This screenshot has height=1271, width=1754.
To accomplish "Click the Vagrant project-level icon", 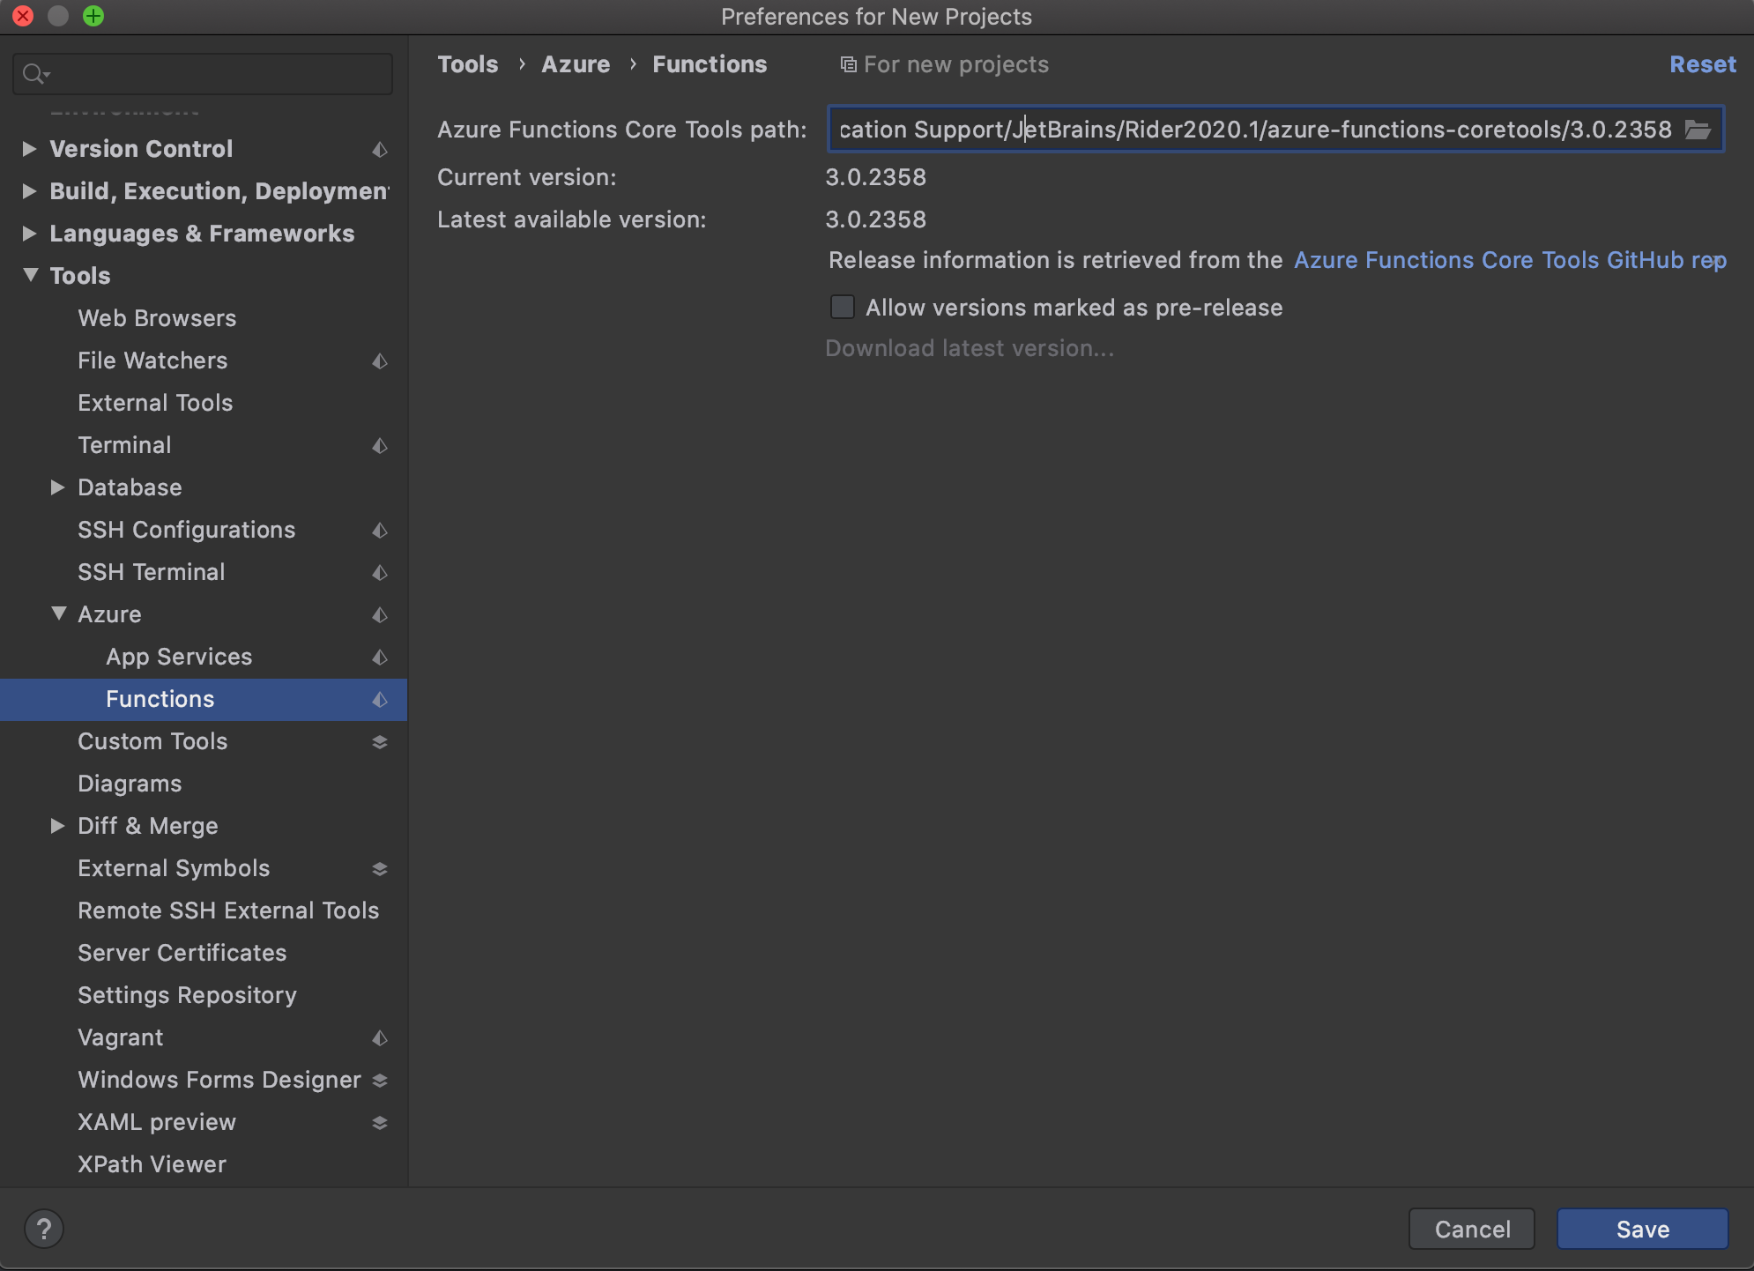I will pos(380,1037).
